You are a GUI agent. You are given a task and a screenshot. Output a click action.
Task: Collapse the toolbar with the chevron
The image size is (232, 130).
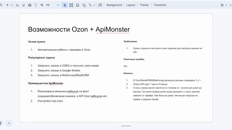pos(231,5)
